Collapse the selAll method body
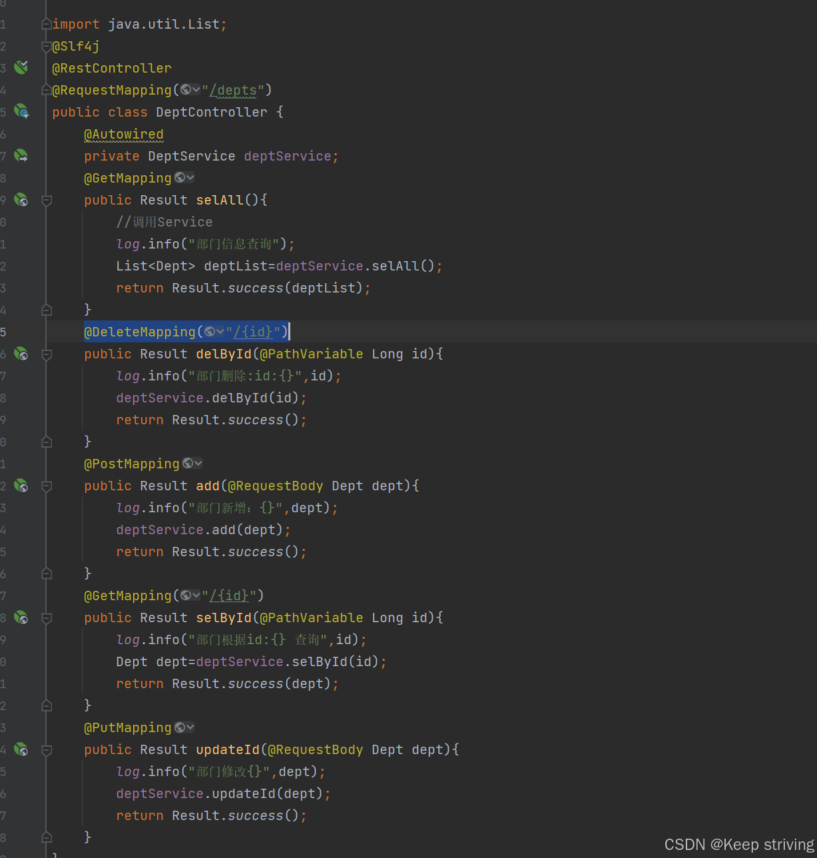This screenshot has height=858, width=817. (47, 200)
